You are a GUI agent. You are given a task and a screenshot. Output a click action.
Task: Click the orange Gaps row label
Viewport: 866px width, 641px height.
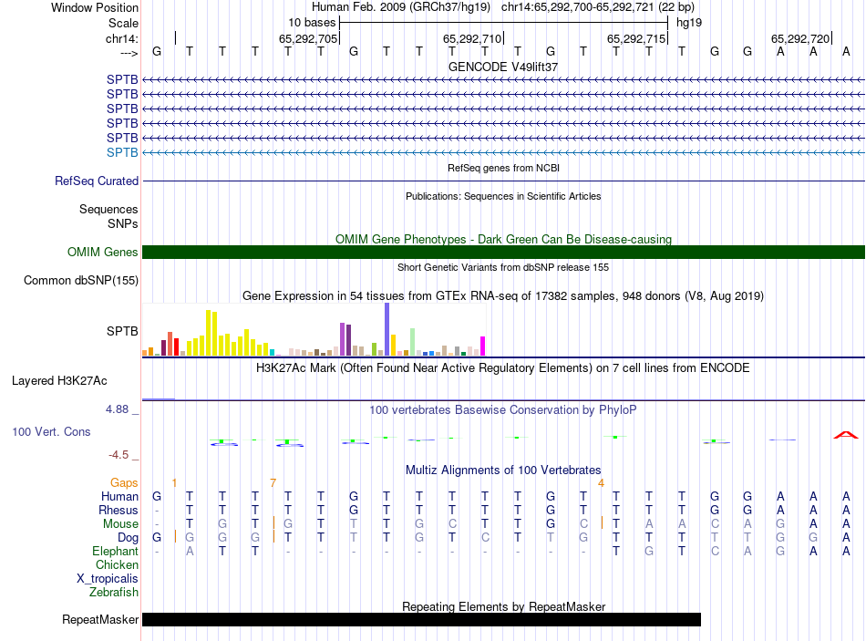click(124, 483)
